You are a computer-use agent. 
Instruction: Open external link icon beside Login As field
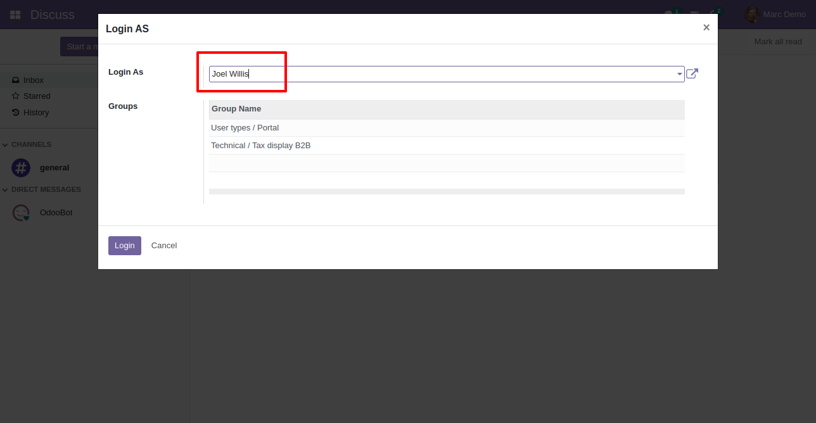[692, 73]
